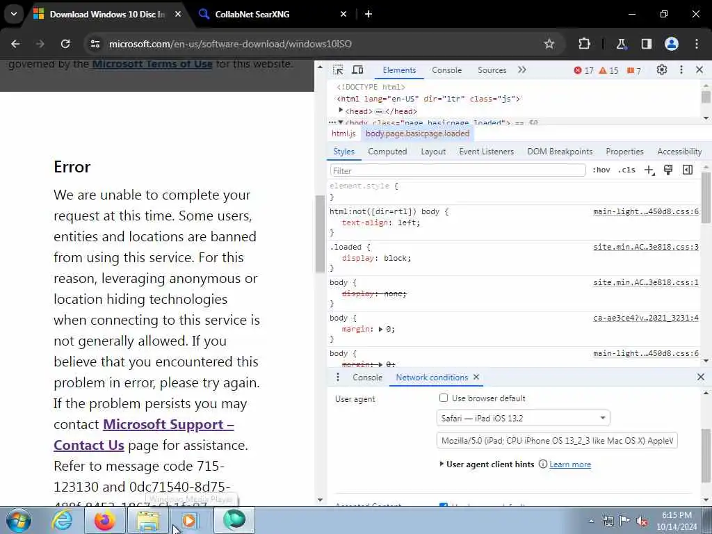Follow the Learn more link
Viewport: 712px width, 534px height.
point(570,464)
